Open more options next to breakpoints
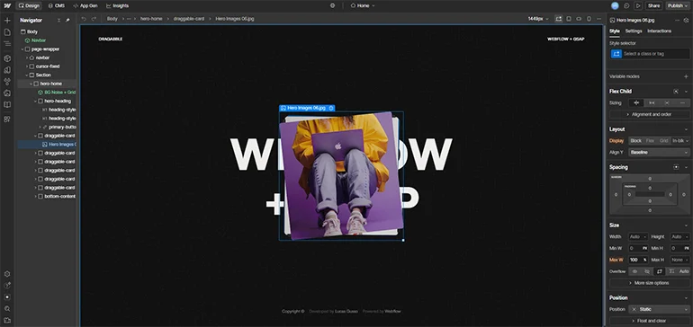693x327 pixels. coord(598,19)
